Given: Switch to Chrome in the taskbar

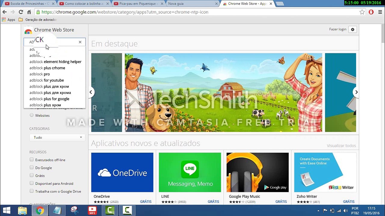Looking at the screenshot, I should tap(39, 210).
